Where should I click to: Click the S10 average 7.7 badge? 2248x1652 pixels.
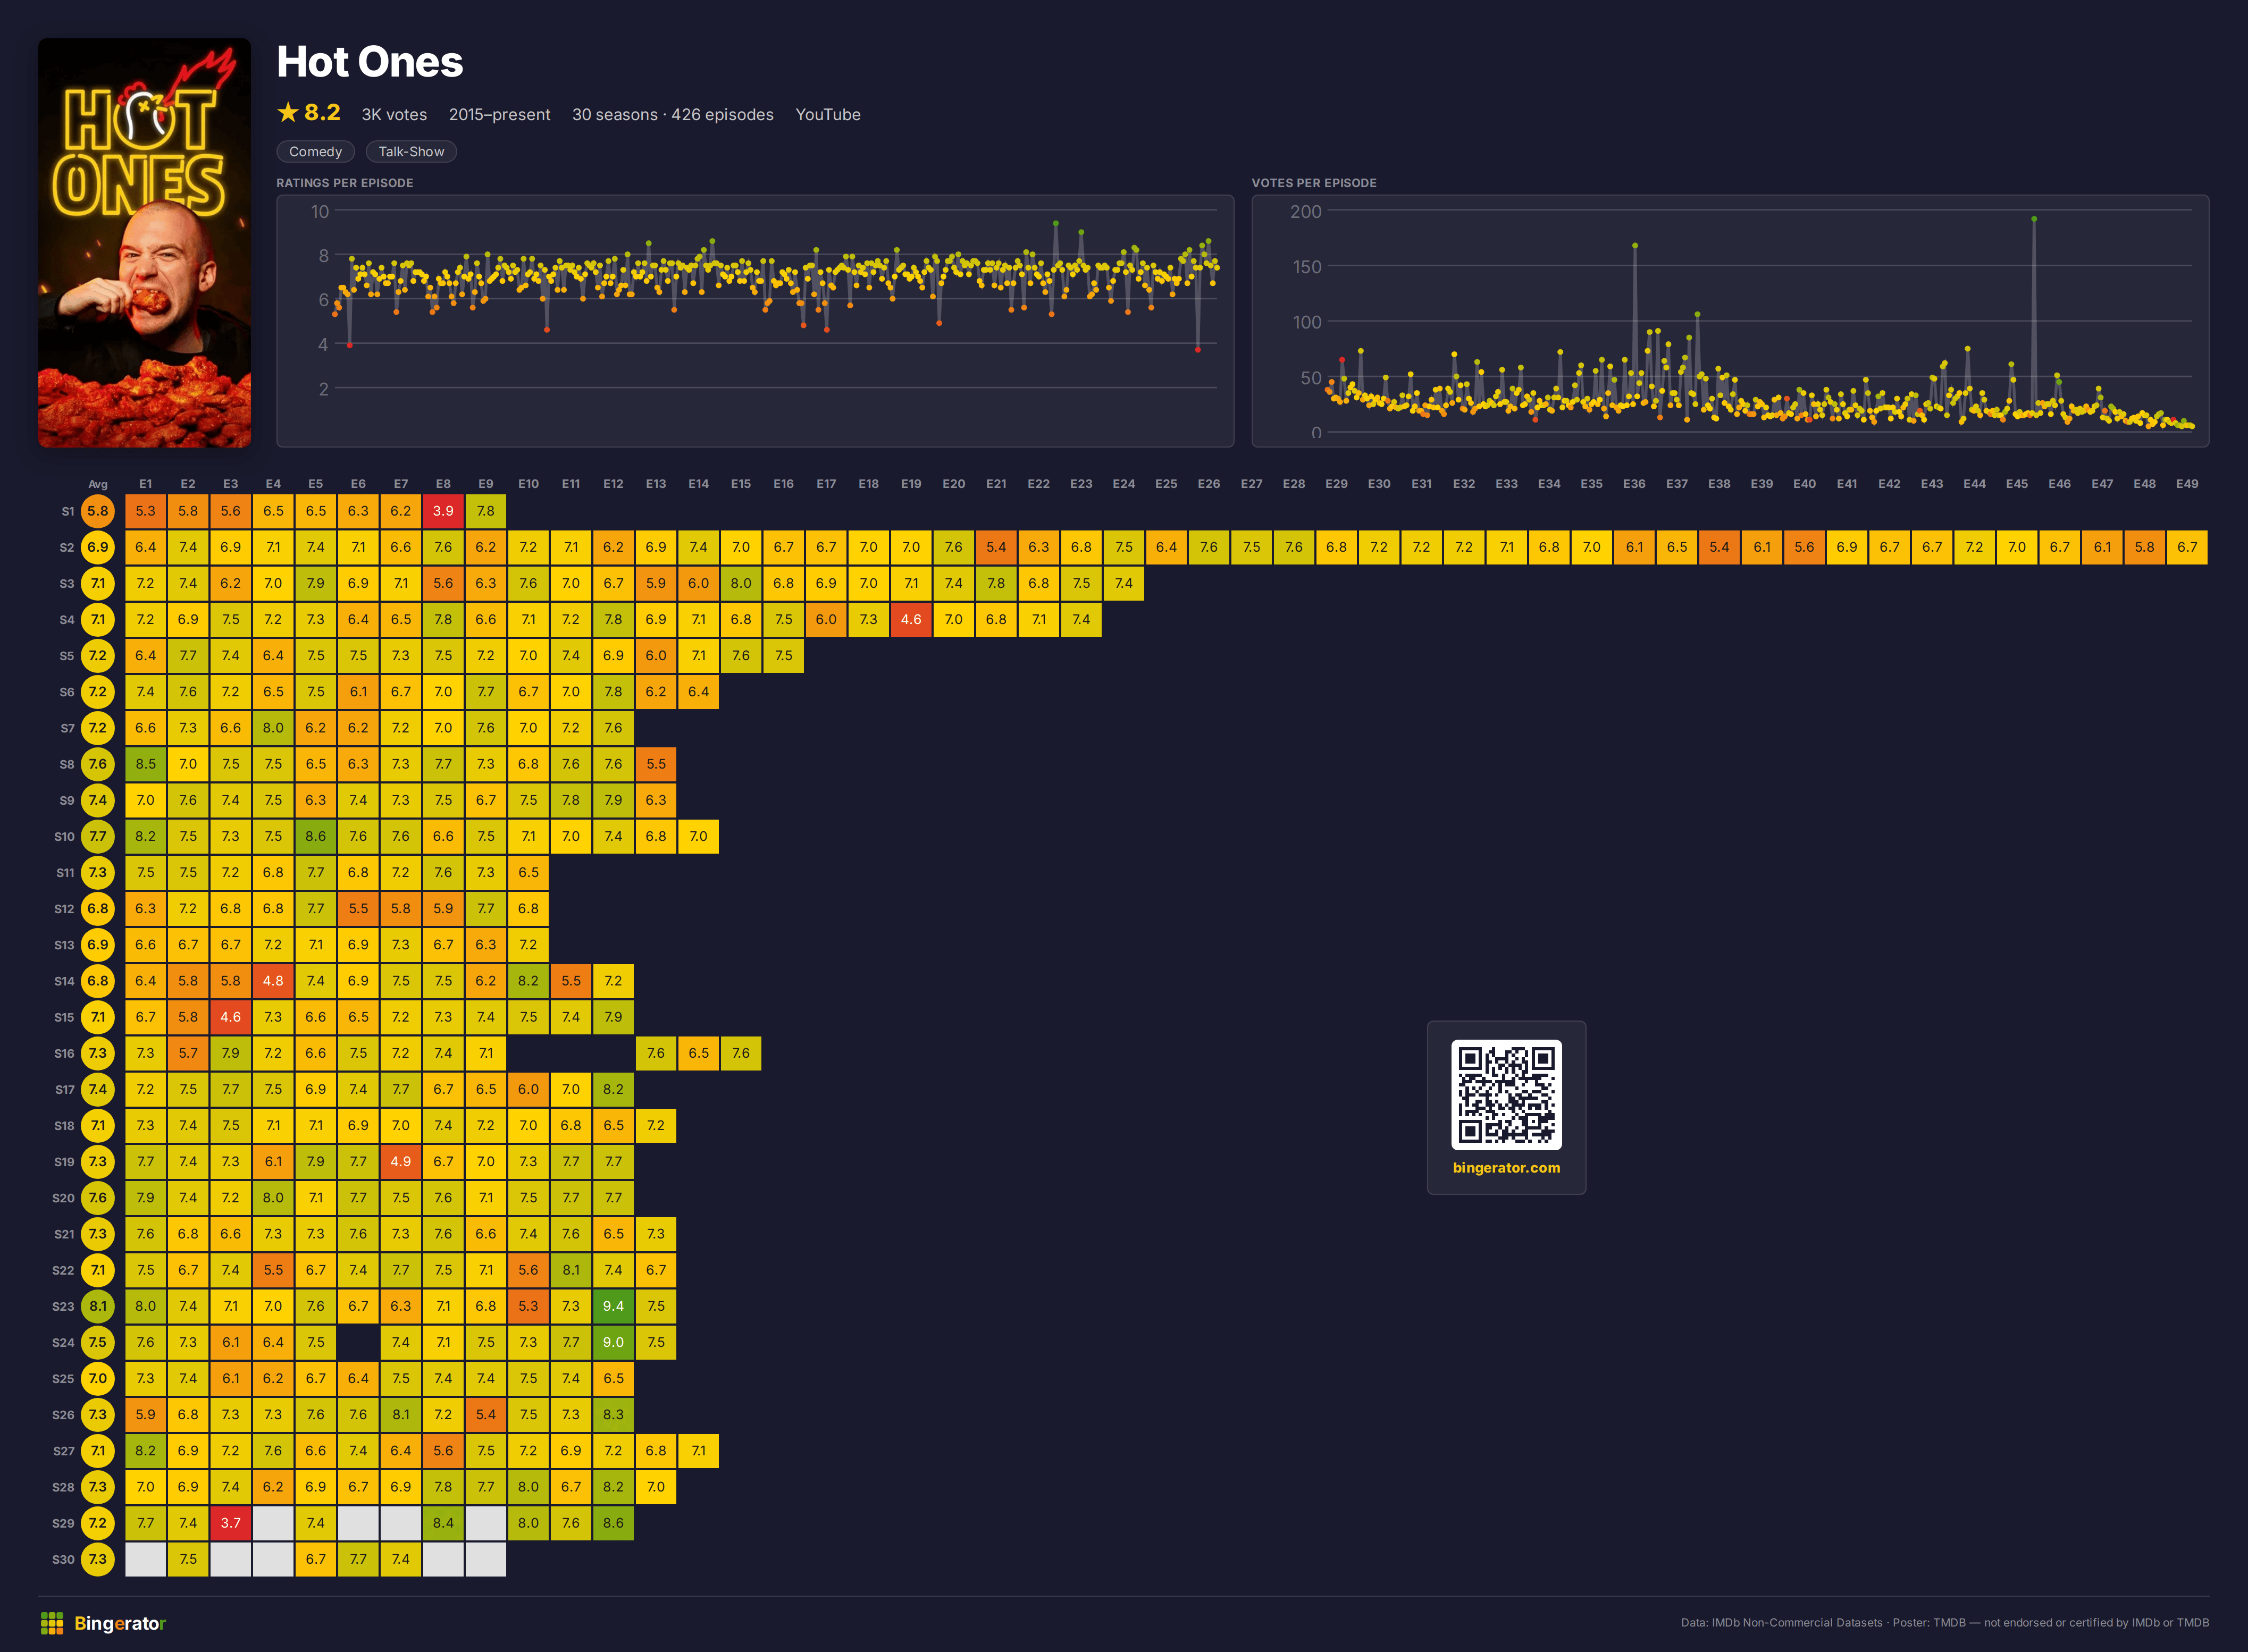(x=97, y=836)
